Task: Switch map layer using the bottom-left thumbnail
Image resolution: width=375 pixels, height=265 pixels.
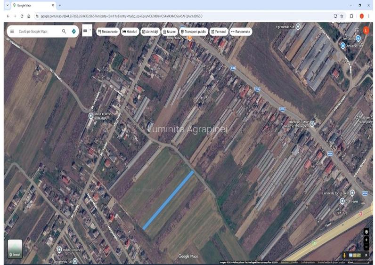Action: coord(15,249)
